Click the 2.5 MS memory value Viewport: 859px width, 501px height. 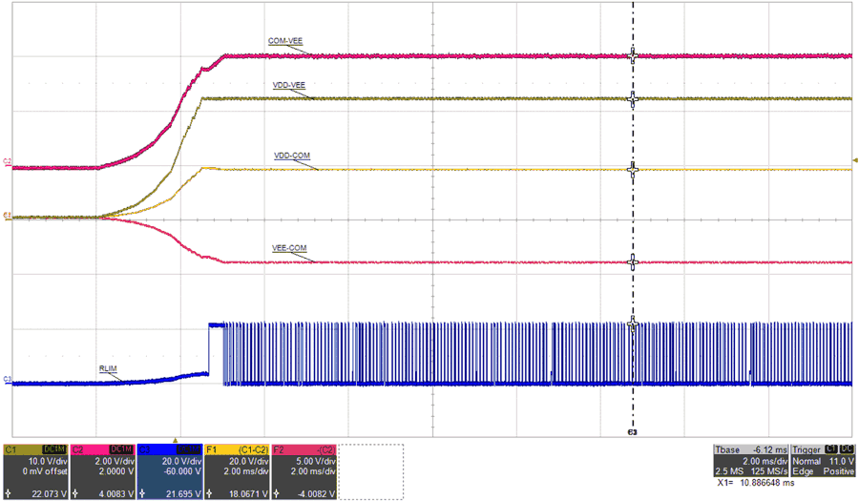[728, 471]
